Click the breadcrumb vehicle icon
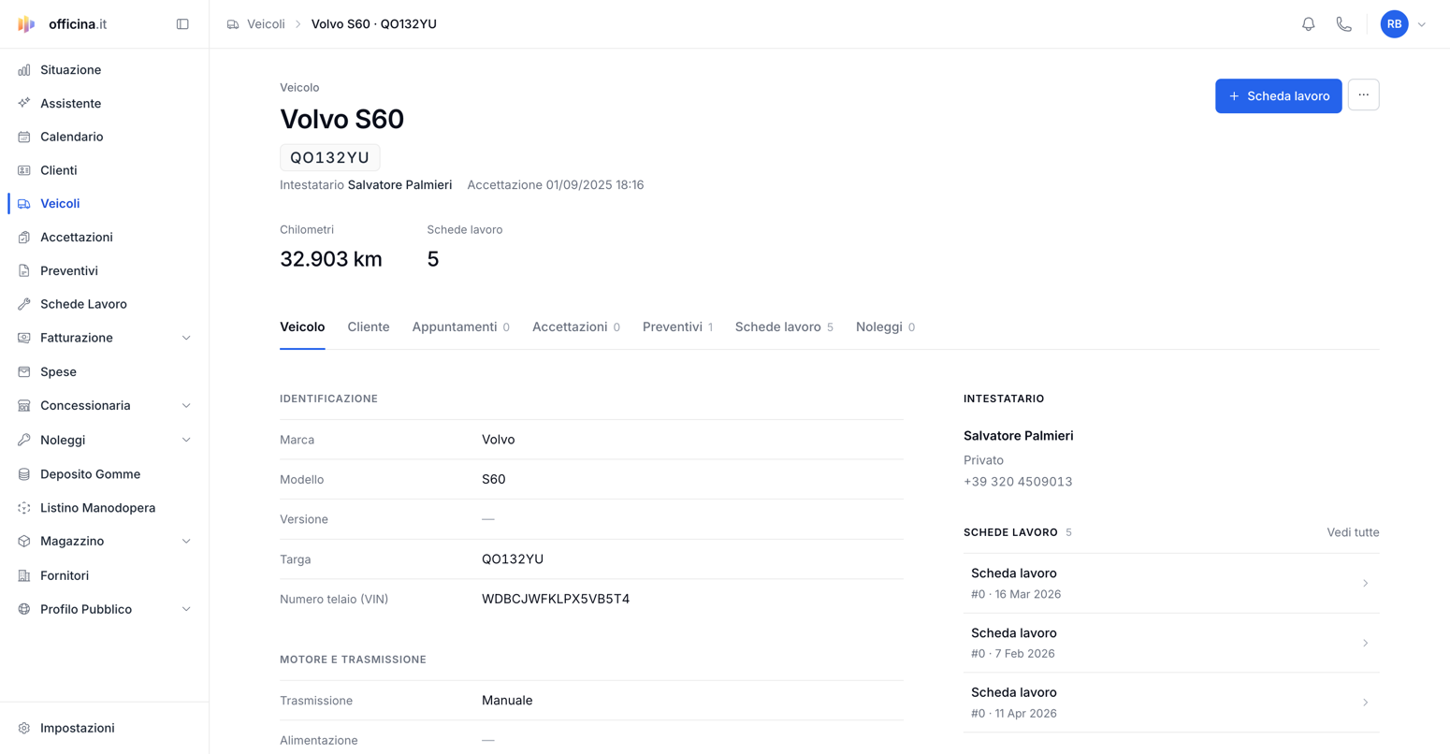Image resolution: width=1450 pixels, height=754 pixels. tap(233, 24)
